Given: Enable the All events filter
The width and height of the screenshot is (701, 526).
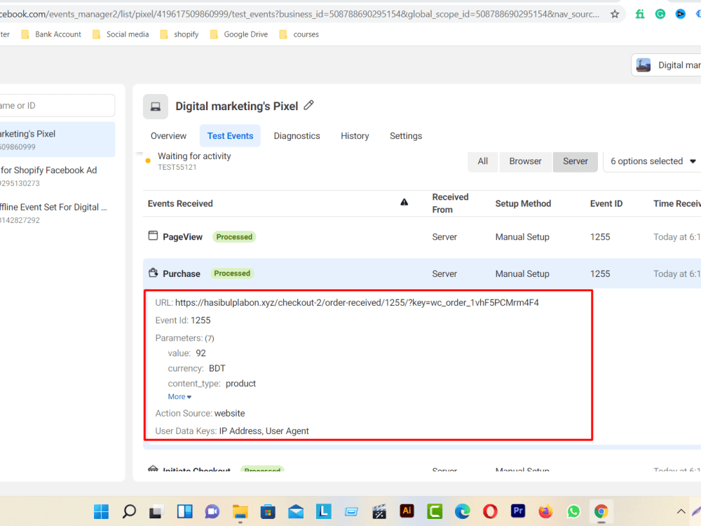Looking at the screenshot, I should [x=482, y=161].
